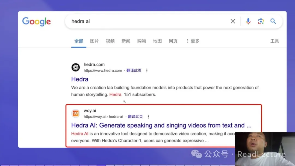Switch to the 图片 tab

pyautogui.click(x=95, y=41)
